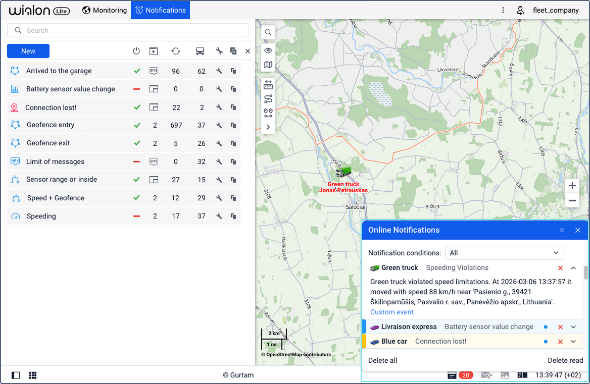Open the map search tool
Image resolution: width=590 pixels, height=384 pixels.
click(268, 32)
